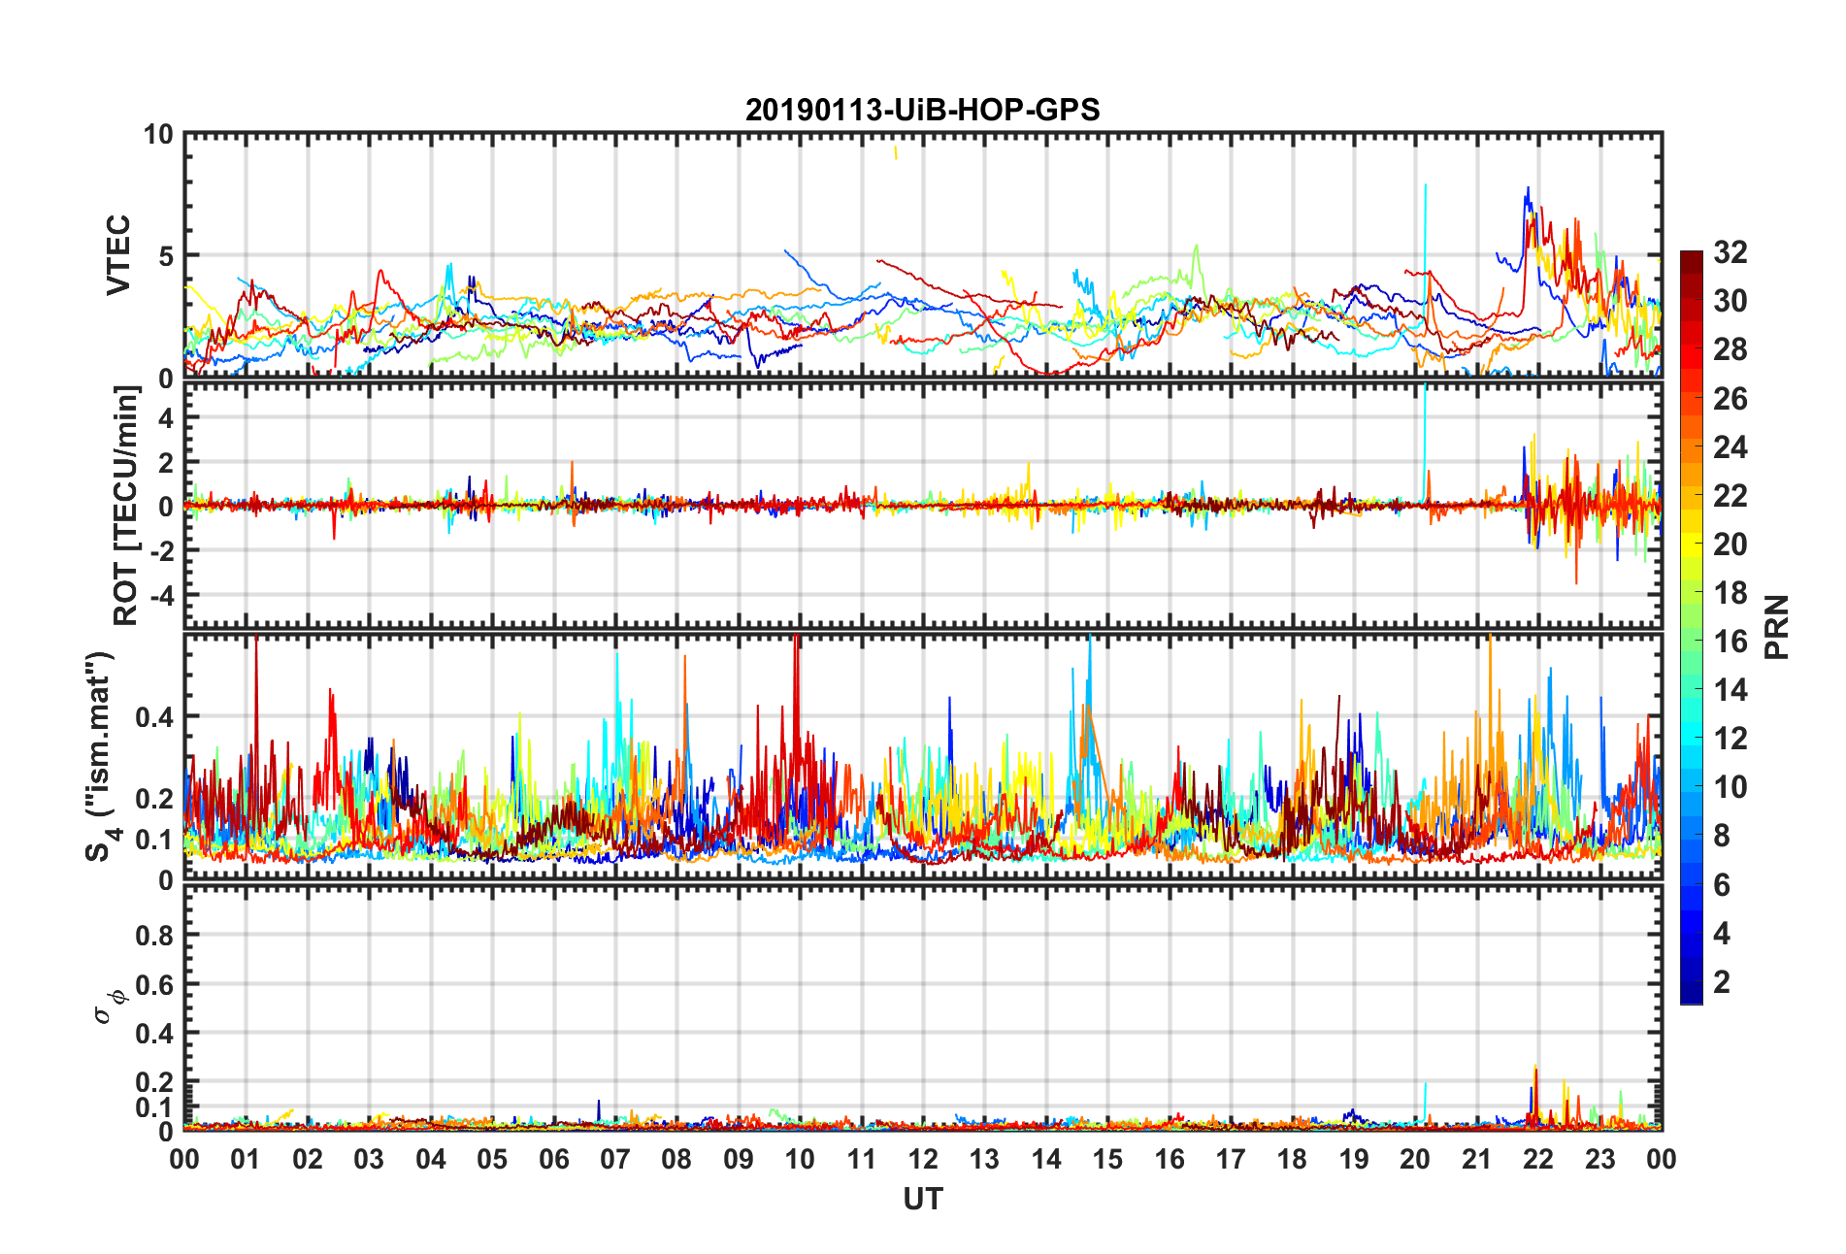The width and height of the screenshot is (1846, 1254).
Task: Select ROT axis tick label -4
Action: point(161,594)
